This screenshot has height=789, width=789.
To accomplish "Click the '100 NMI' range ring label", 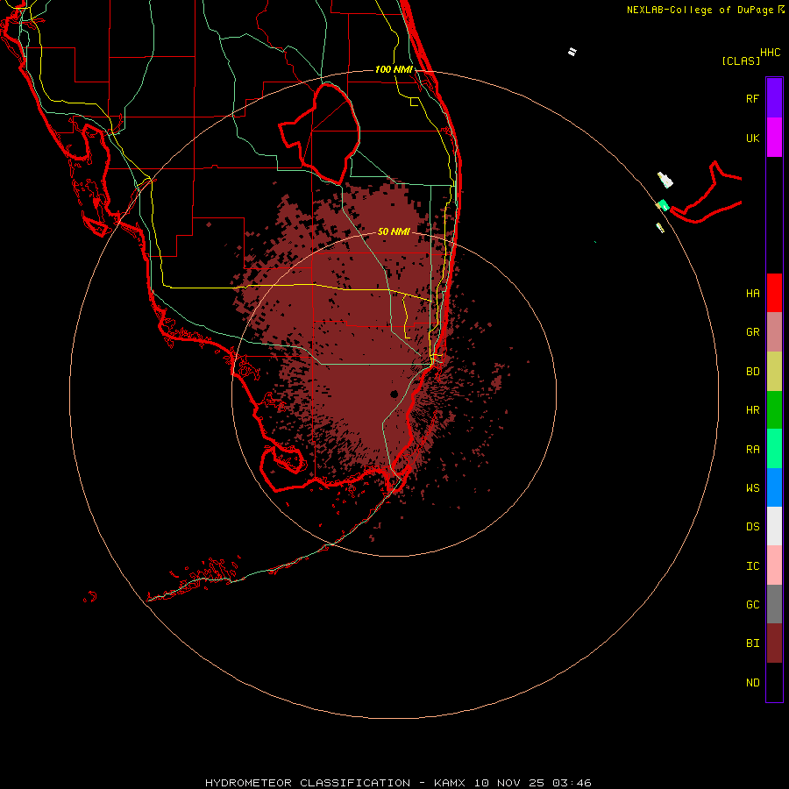I will tap(394, 69).
